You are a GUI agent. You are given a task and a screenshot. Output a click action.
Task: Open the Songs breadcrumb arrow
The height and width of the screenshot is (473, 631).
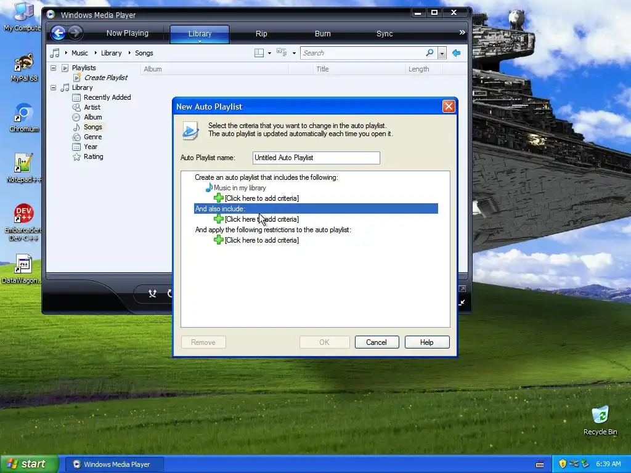[129, 53]
